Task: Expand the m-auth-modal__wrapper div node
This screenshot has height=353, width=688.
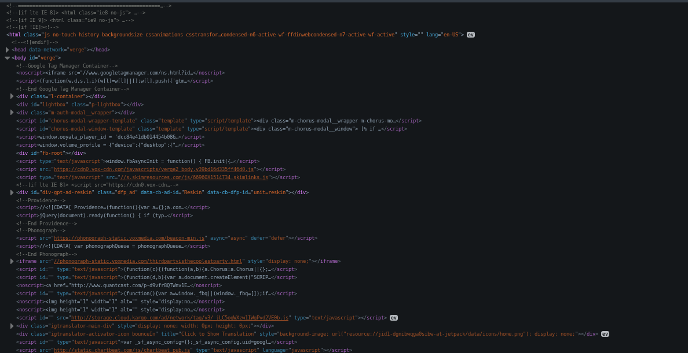Action: click(x=12, y=113)
